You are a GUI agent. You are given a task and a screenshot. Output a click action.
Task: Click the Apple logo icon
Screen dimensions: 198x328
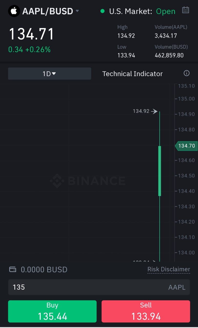coord(14,11)
